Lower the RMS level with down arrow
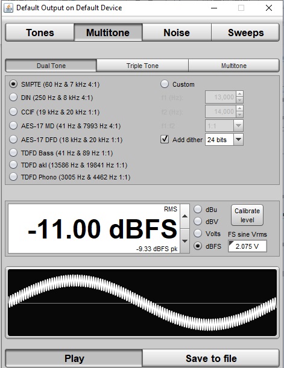The image size is (284, 368). 185,241
